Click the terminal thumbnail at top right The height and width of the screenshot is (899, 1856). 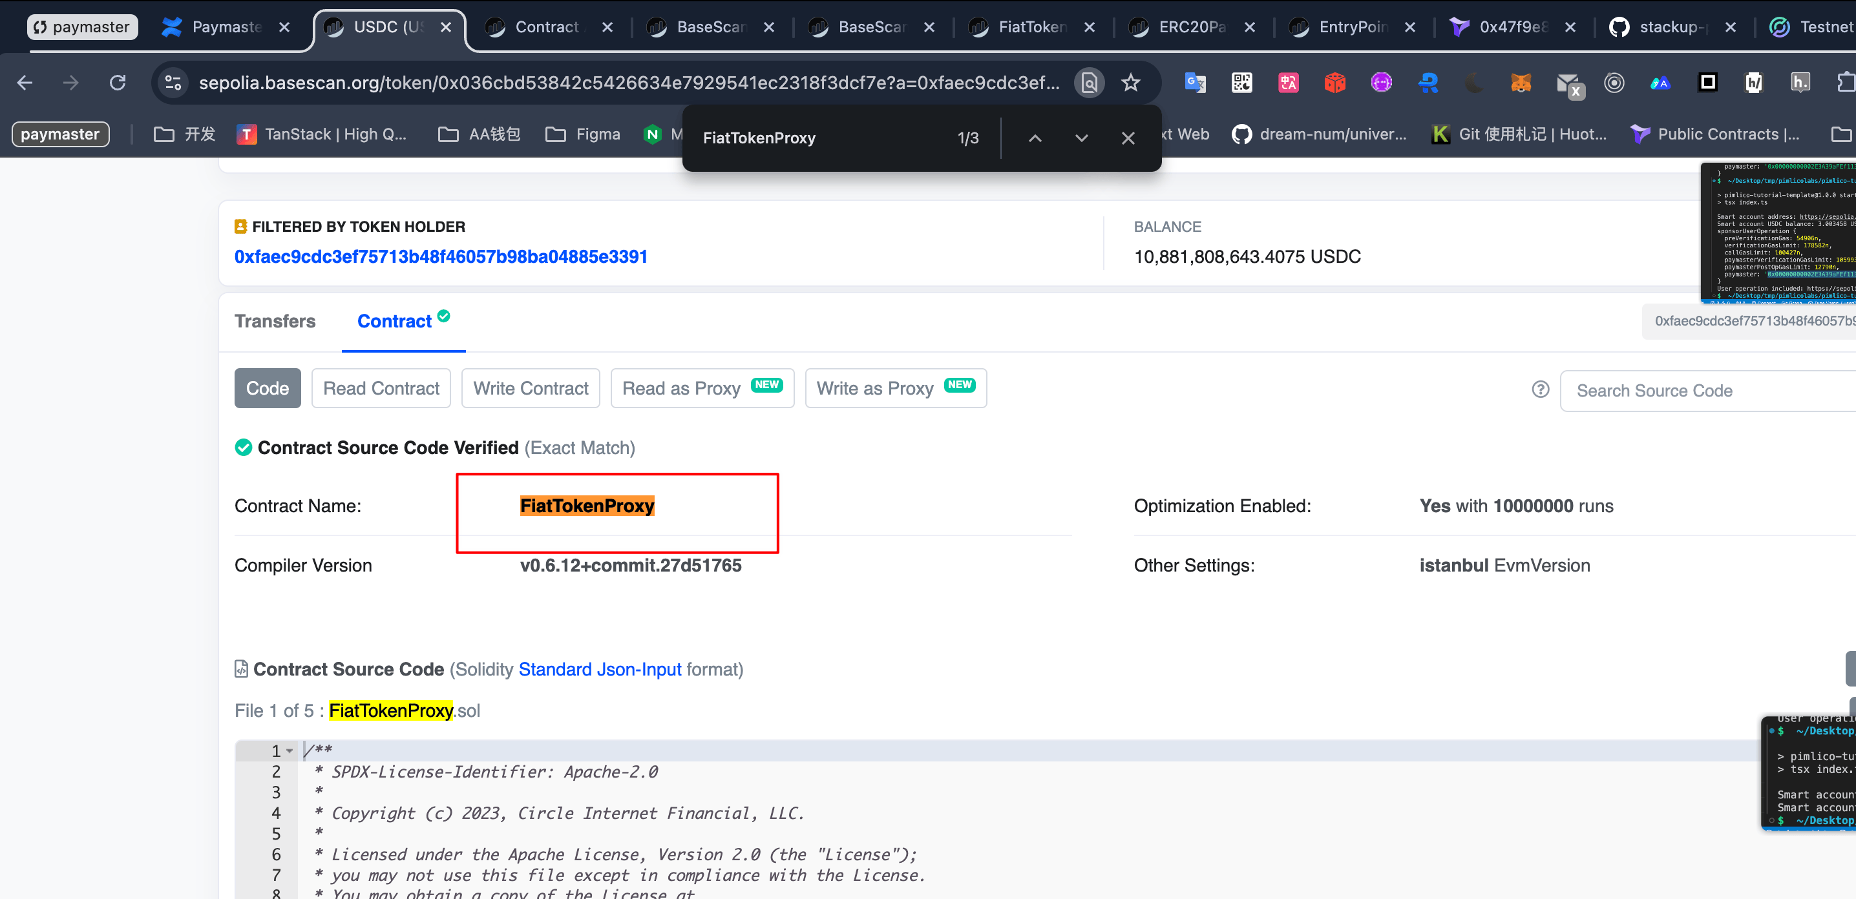click(1778, 232)
